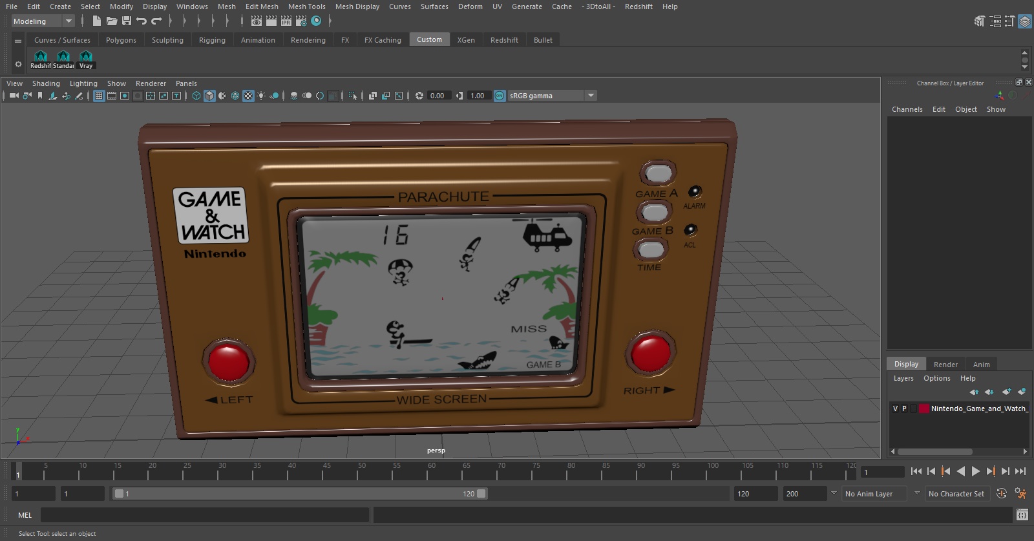Click the layer editor horizontal scrollbar

(934, 452)
